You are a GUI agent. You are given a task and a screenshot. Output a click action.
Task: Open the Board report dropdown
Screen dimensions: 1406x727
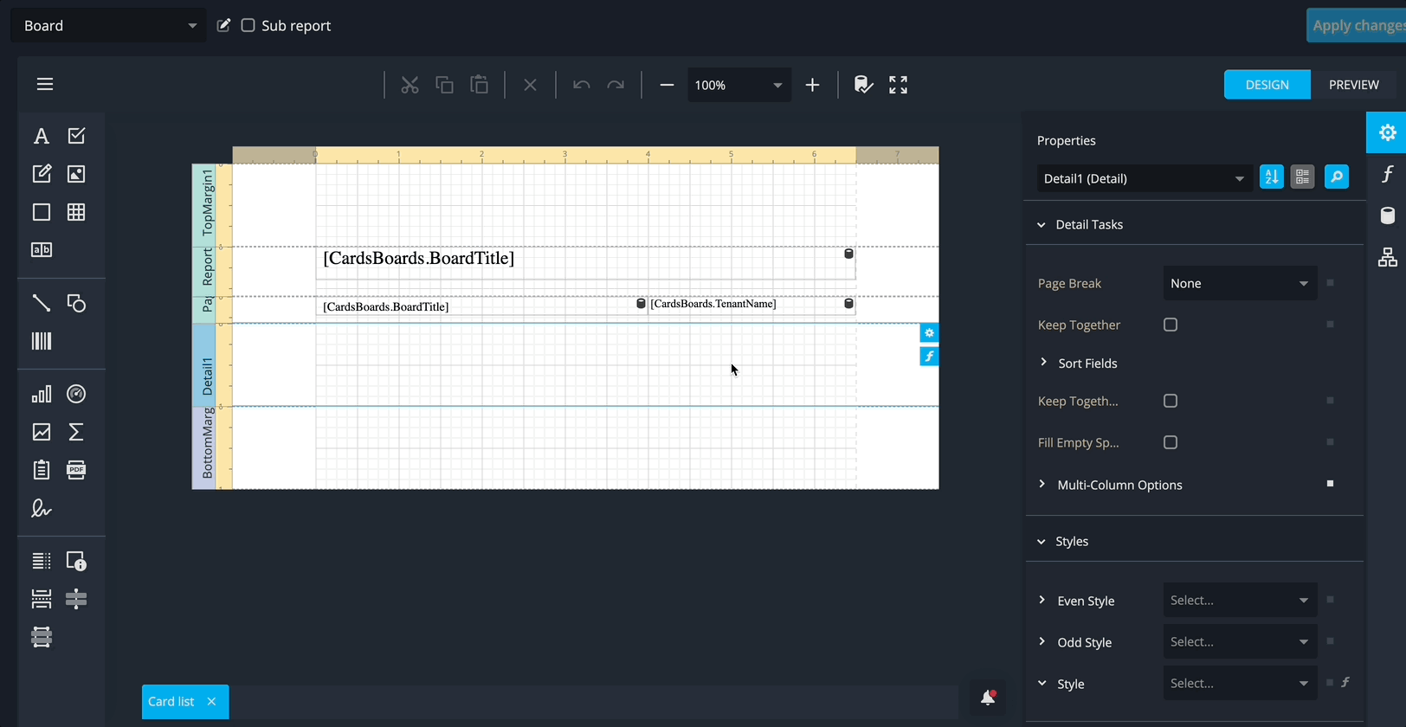pyautogui.click(x=108, y=26)
